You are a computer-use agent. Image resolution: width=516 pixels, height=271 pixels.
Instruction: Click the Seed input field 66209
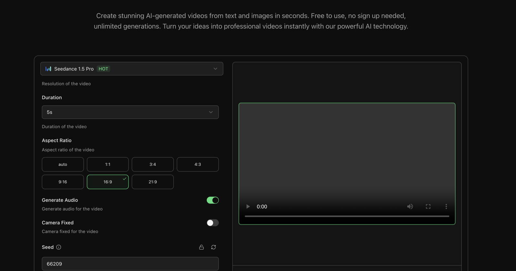[130, 264]
